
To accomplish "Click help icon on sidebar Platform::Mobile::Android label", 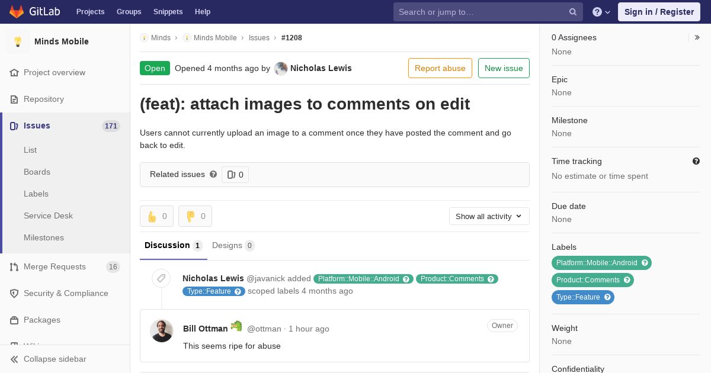I will click(645, 263).
